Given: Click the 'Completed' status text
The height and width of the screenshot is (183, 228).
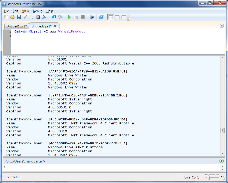Looking at the screenshot, I should tap(13, 177).
